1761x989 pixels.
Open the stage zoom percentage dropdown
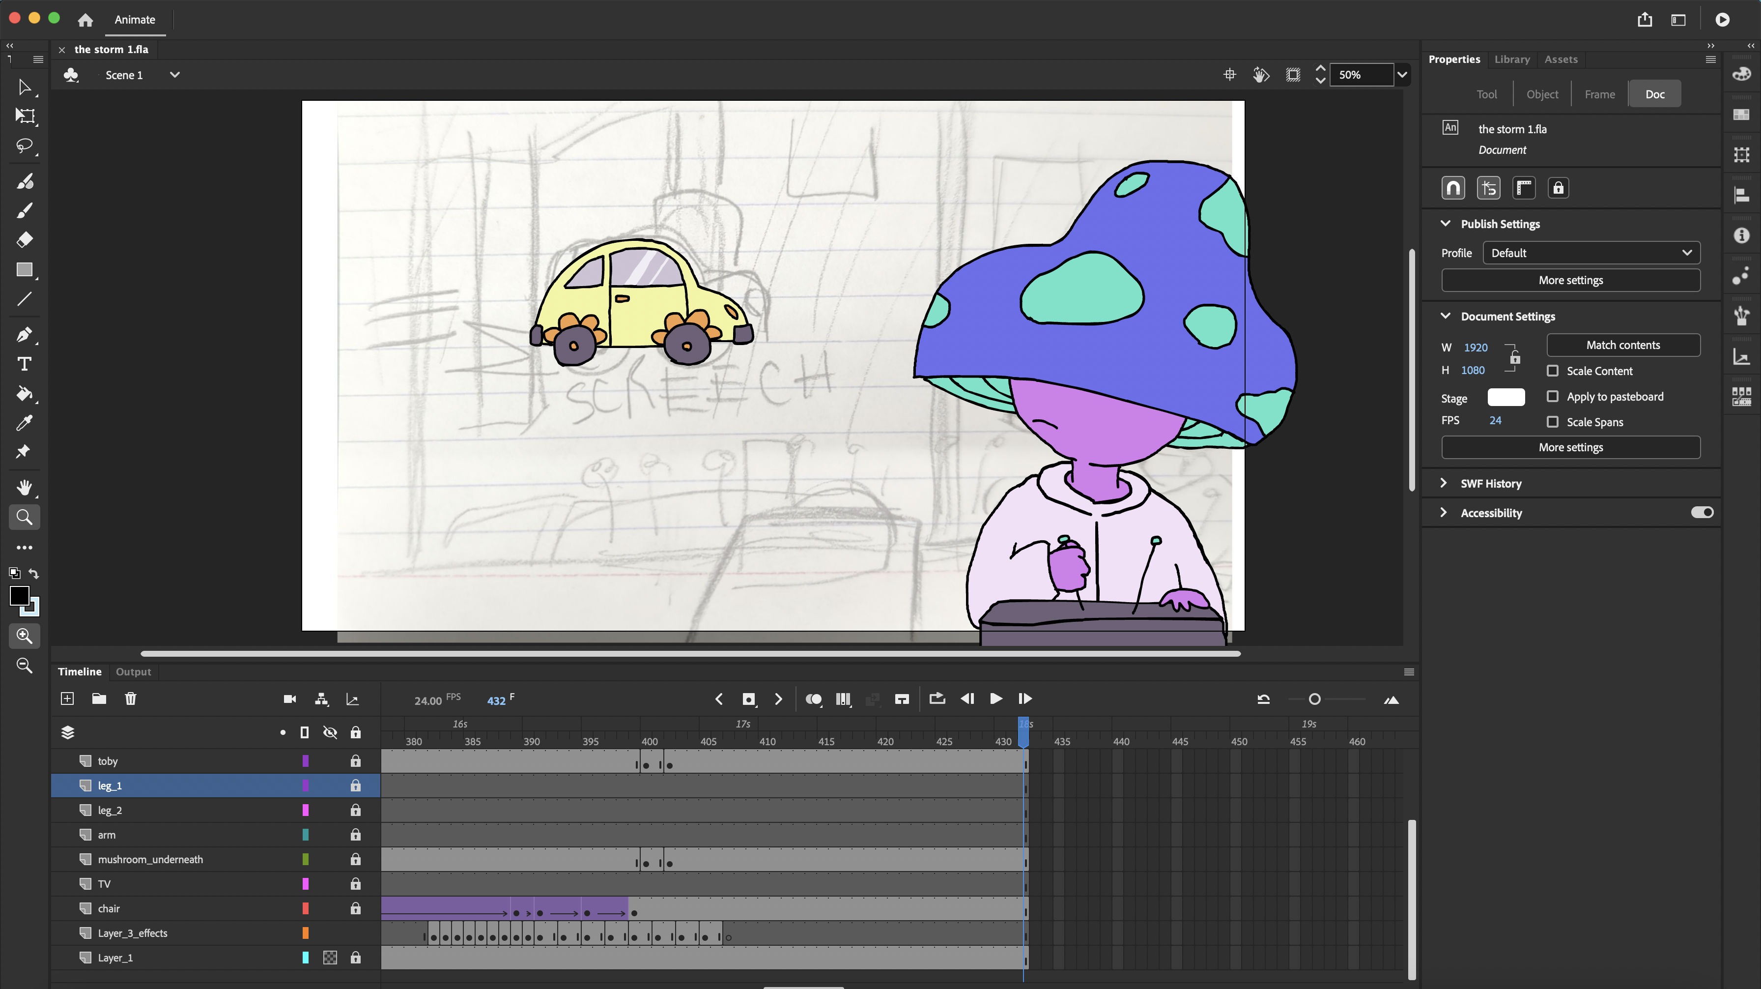[1402, 75]
